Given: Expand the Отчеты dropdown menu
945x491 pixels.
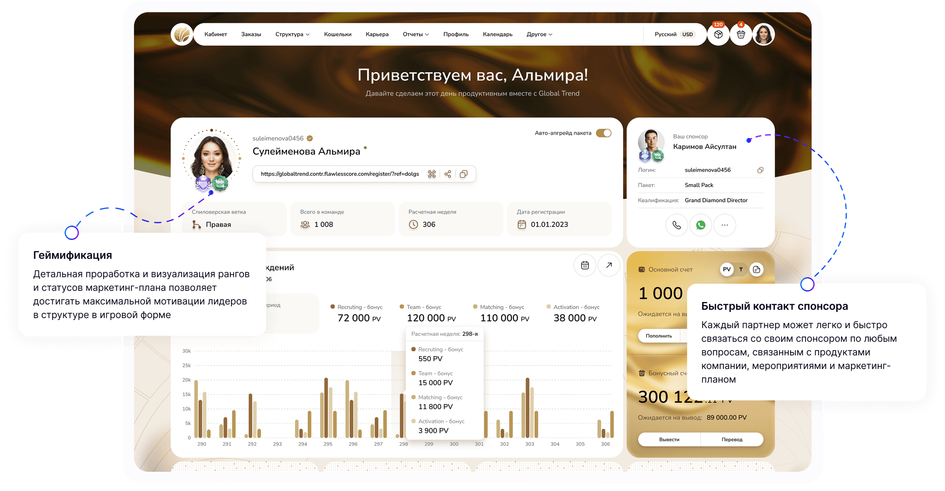Looking at the screenshot, I should pos(416,34).
